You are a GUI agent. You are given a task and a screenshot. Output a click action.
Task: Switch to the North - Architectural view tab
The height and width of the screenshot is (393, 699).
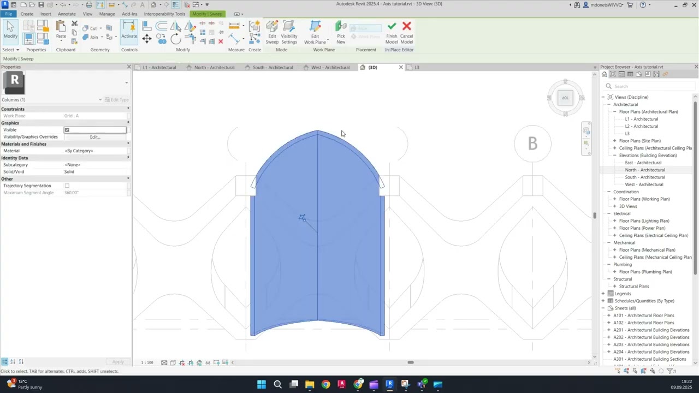point(214,67)
